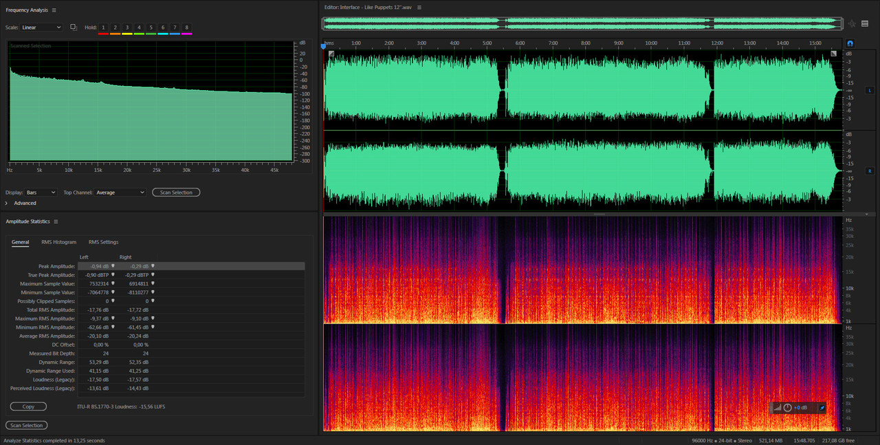This screenshot has width=880, height=445.
Task: Click the '15:48.705' duration status
Action: [x=804, y=440]
